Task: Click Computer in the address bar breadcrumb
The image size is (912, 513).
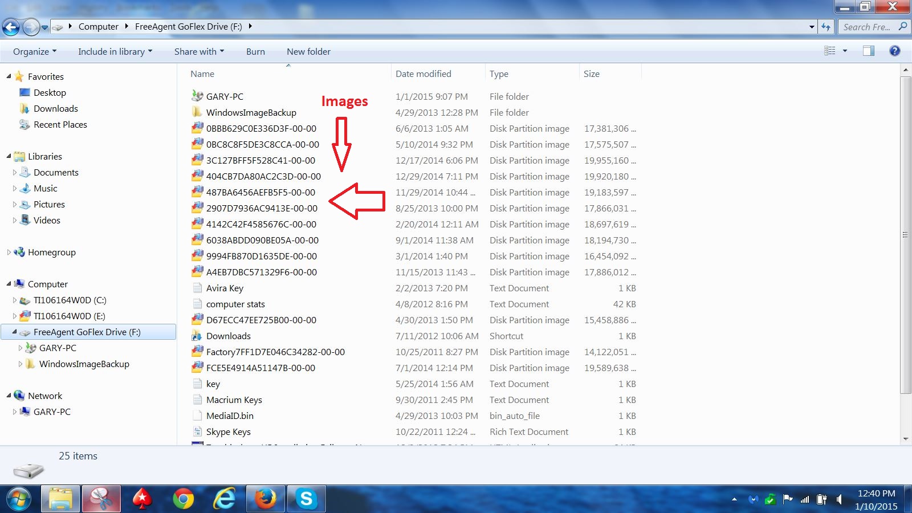Action: tap(98, 26)
